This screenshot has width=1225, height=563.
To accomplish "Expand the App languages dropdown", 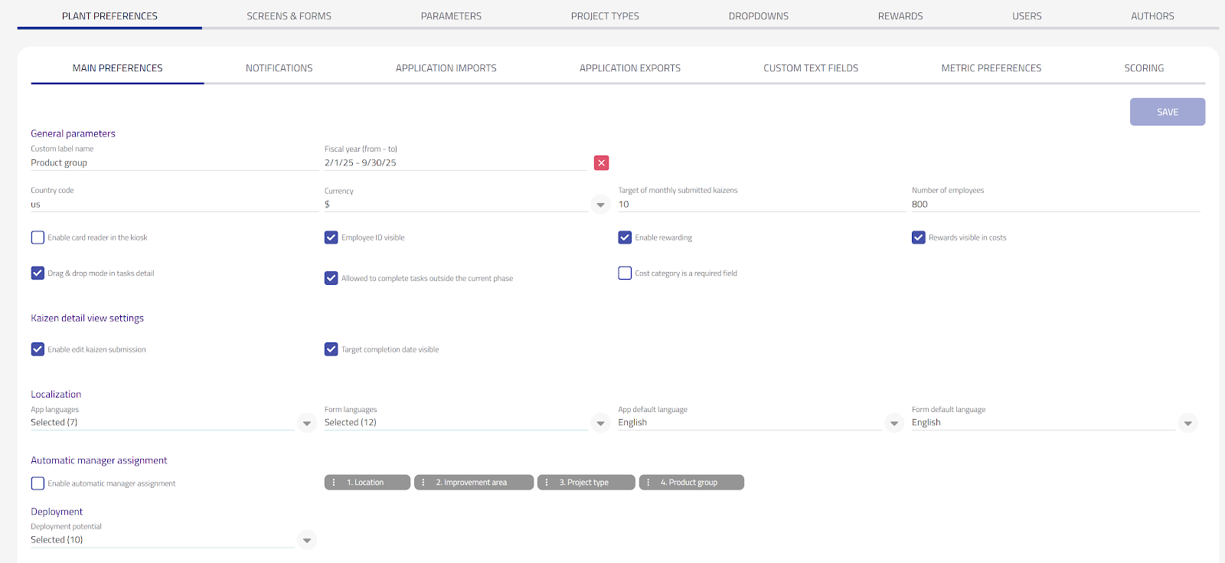I will click(306, 423).
